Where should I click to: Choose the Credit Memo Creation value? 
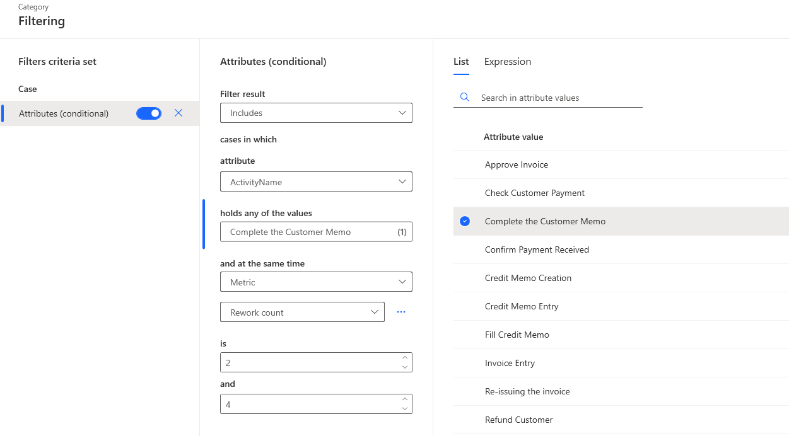pyautogui.click(x=529, y=278)
